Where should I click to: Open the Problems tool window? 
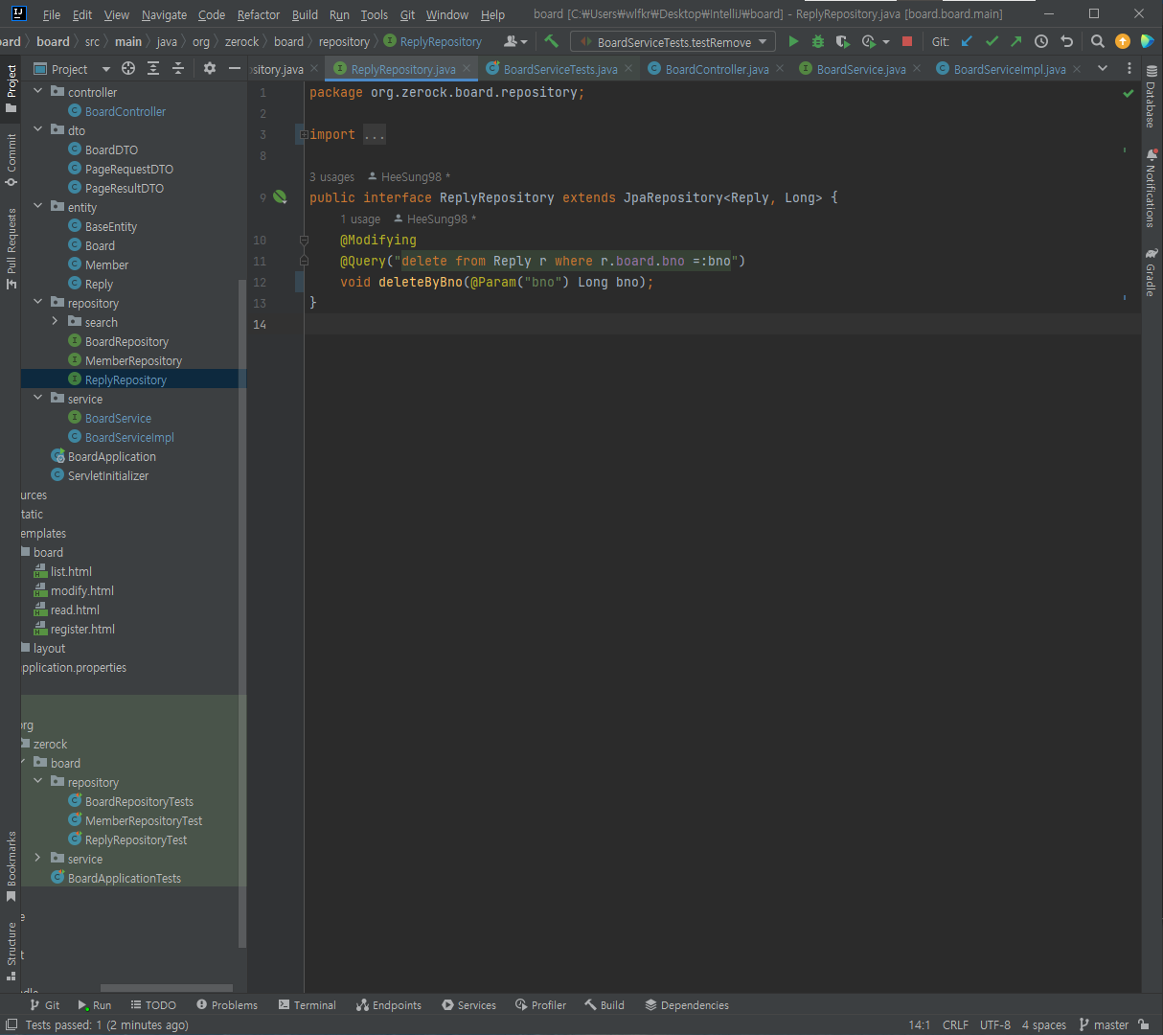(x=227, y=1005)
